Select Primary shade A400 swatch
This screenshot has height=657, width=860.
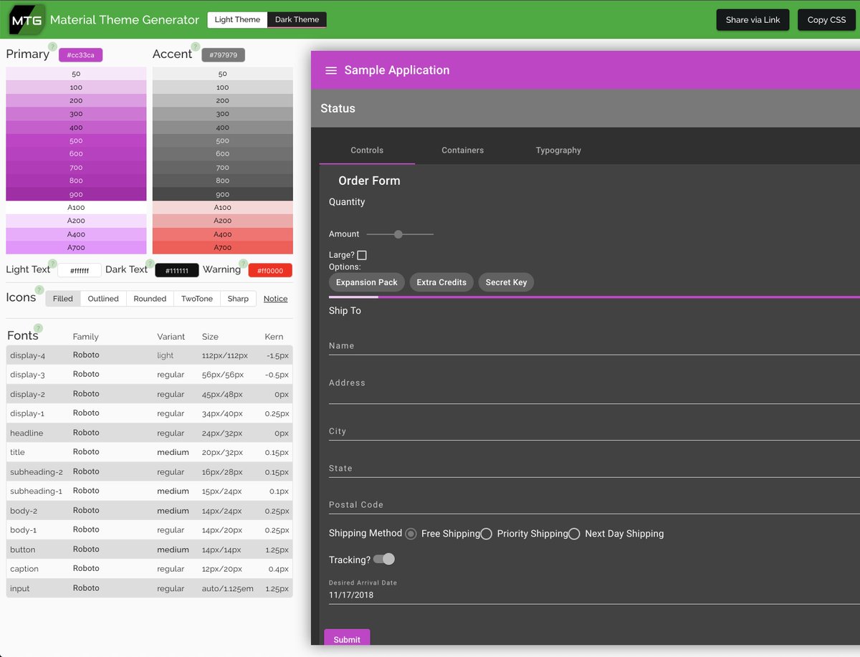tap(76, 234)
